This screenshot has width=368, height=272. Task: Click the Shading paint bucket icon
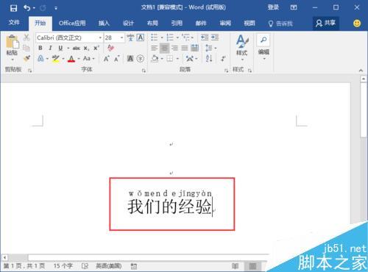[x=155, y=59]
